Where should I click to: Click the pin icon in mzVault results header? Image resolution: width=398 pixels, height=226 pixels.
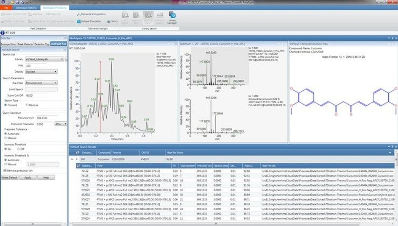(78, 153)
